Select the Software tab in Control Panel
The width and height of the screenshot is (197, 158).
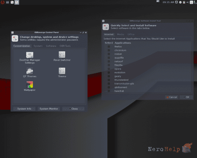(51, 46)
